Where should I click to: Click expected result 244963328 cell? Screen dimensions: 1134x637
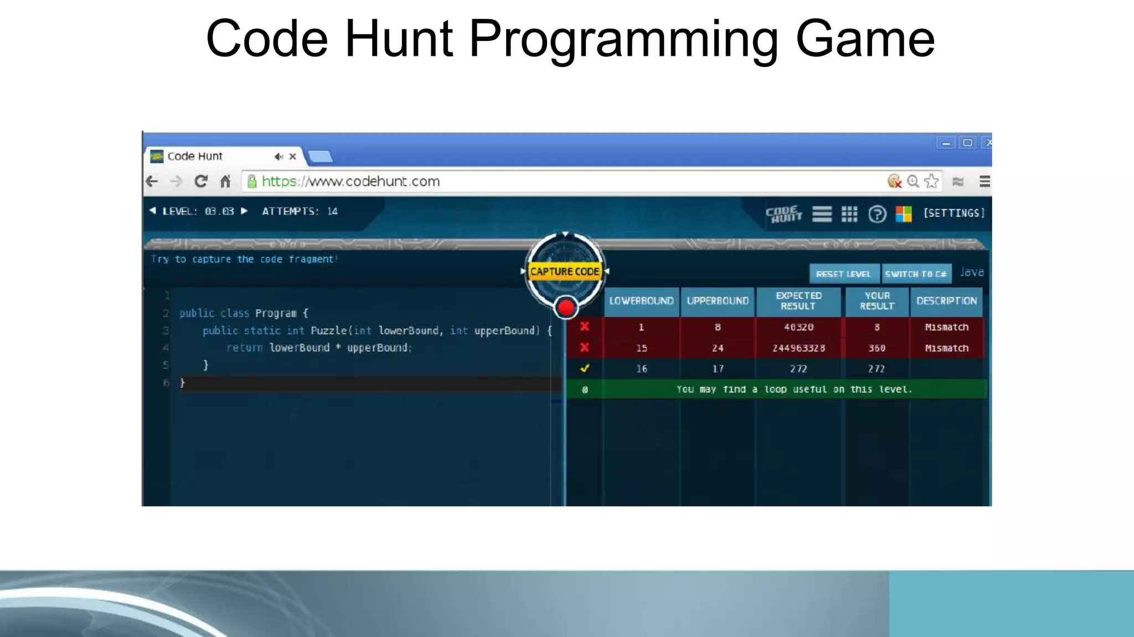tap(798, 348)
